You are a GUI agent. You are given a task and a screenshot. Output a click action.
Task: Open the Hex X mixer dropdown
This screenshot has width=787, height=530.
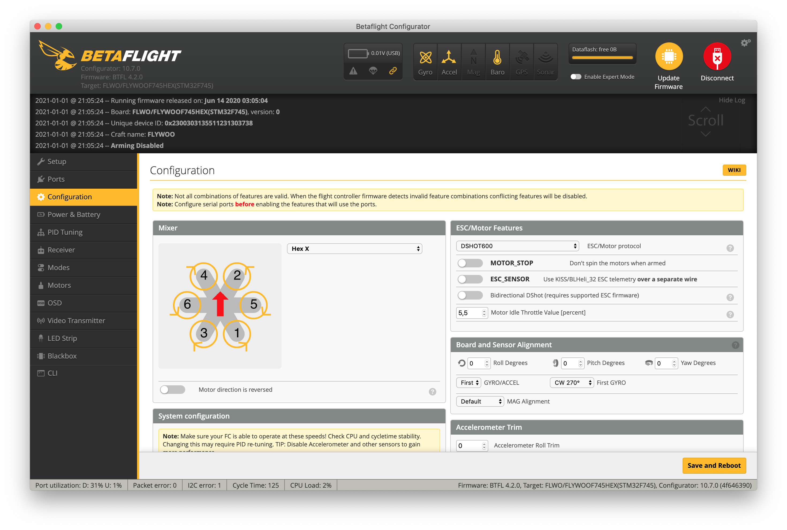(x=354, y=248)
